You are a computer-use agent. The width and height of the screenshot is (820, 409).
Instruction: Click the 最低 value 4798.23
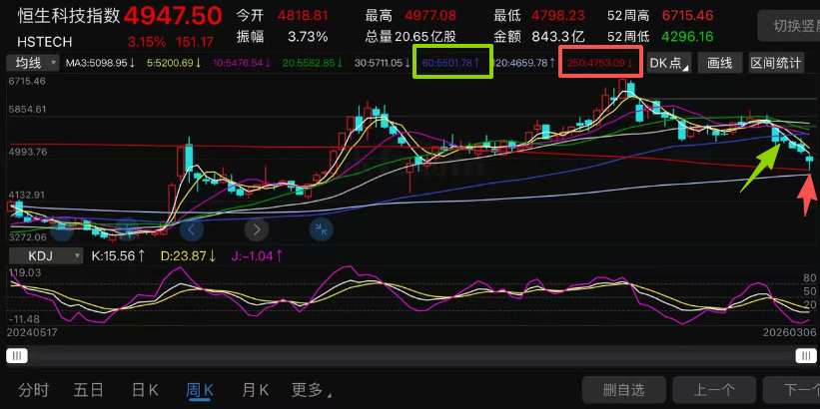point(558,16)
